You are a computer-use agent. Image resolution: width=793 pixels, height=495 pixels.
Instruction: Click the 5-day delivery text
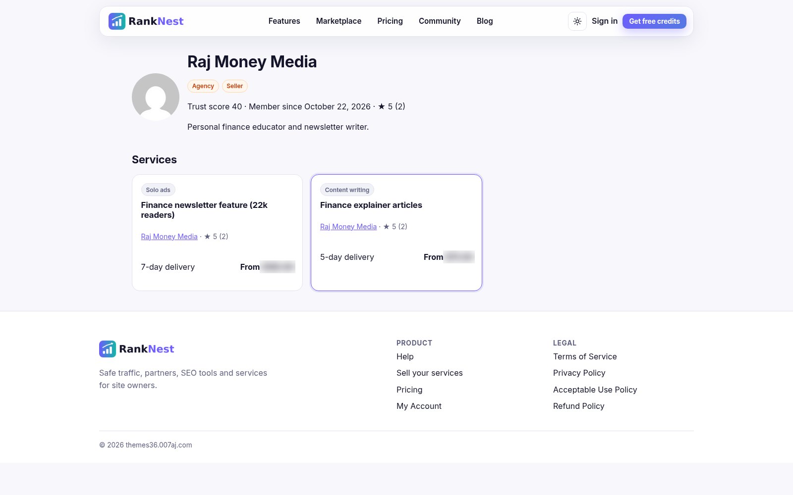coord(347,257)
